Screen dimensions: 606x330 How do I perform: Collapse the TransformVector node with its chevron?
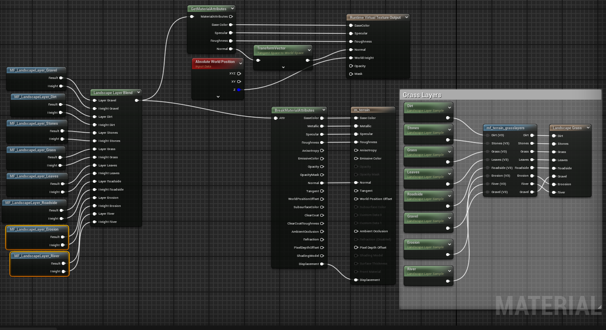[x=309, y=50]
